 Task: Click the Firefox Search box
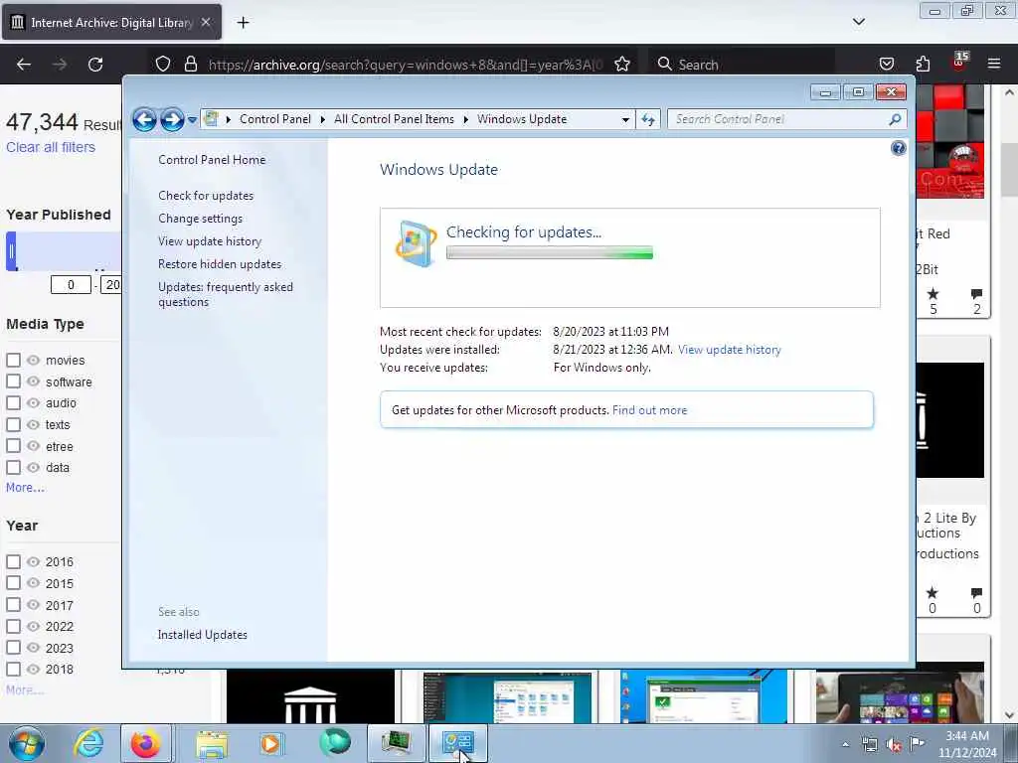pyautogui.click(x=742, y=65)
